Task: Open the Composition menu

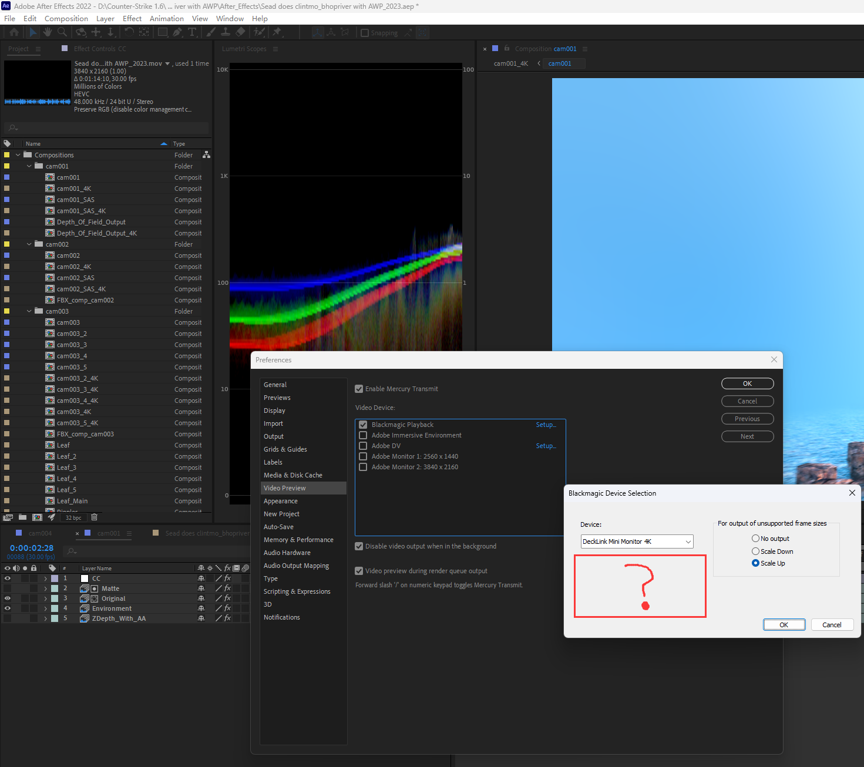Action: [66, 18]
